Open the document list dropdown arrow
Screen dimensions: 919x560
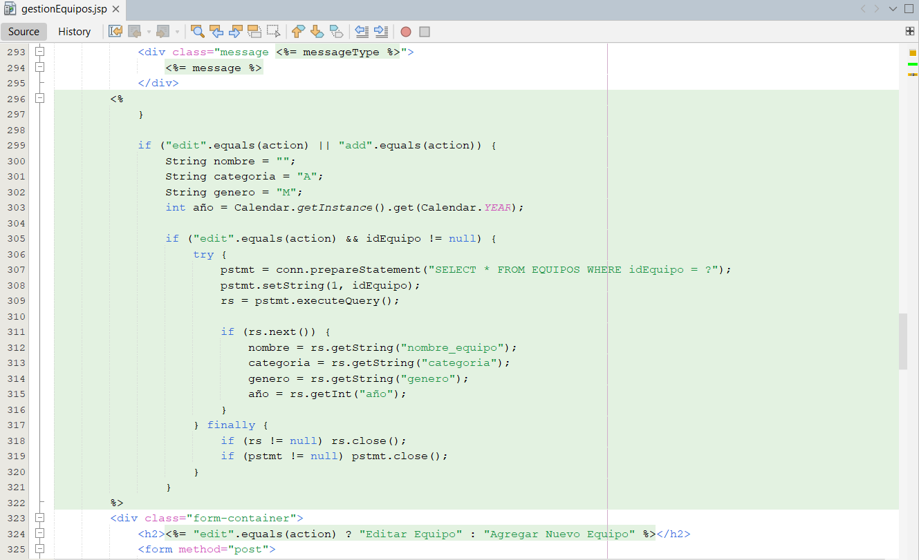tap(893, 9)
